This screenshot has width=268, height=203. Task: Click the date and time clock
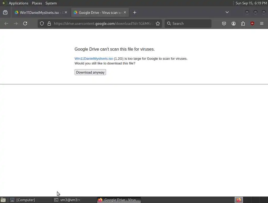coord(251,3)
